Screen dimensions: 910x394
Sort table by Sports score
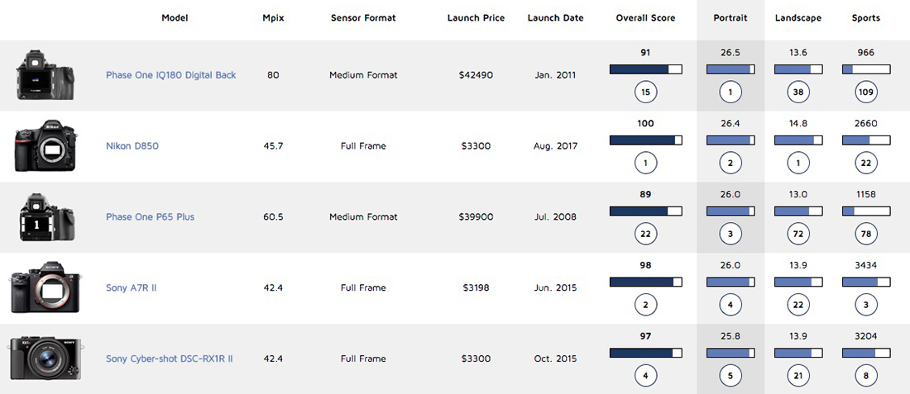click(866, 18)
